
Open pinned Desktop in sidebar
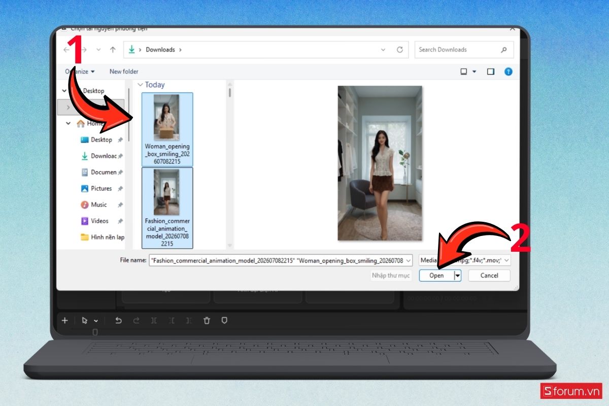click(x=101, y=140)
